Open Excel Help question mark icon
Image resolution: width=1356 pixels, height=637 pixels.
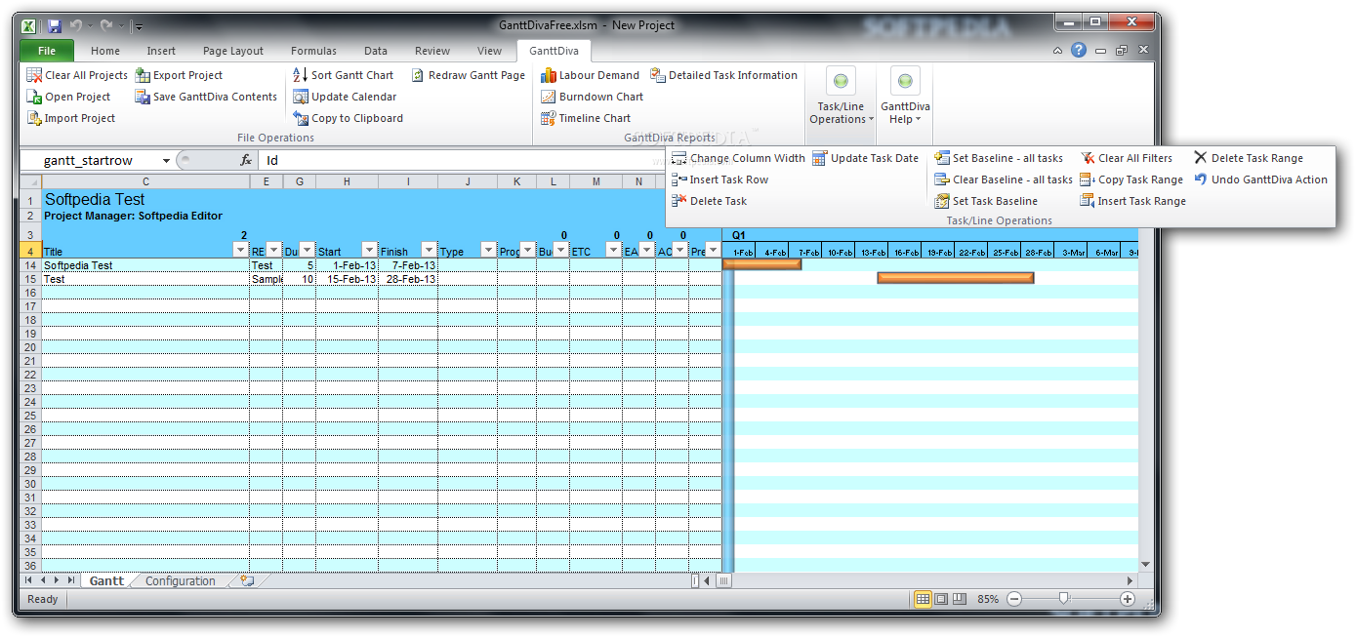[1079, 51]
